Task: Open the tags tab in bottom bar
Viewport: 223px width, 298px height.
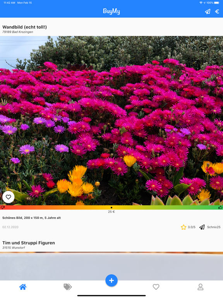Action: click(x=67, y=287)
